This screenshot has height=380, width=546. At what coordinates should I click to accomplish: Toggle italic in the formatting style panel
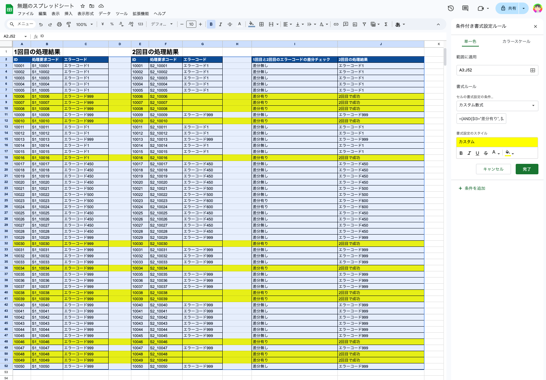[x=469, y=153]
